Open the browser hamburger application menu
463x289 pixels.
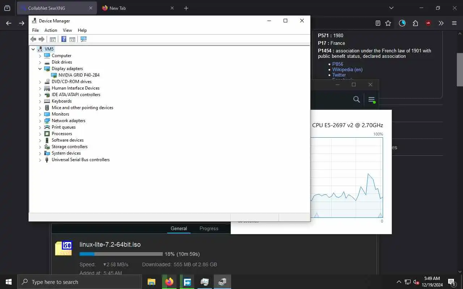(454, 23)
